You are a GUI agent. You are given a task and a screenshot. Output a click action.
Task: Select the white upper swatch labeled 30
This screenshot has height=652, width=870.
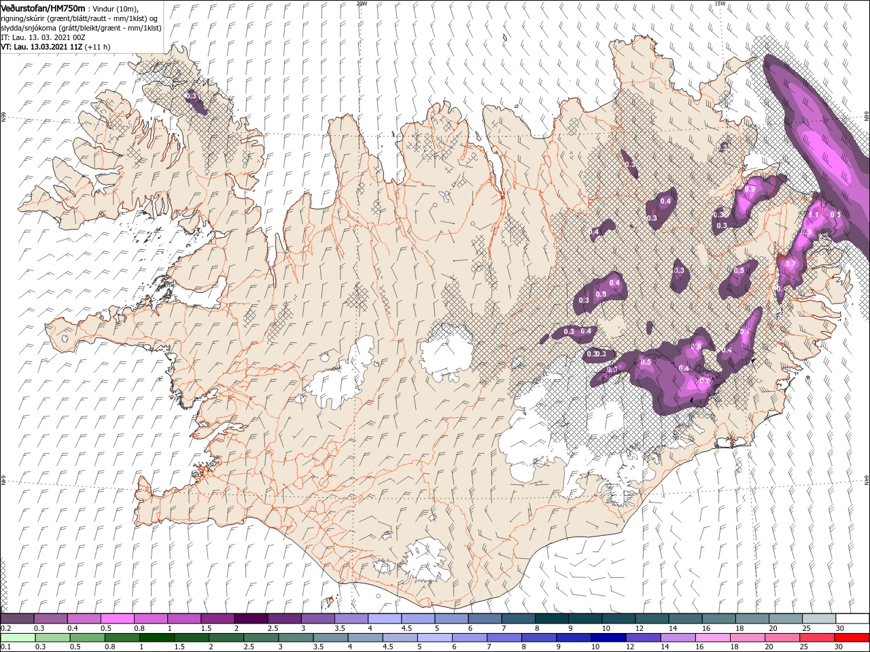853,619
